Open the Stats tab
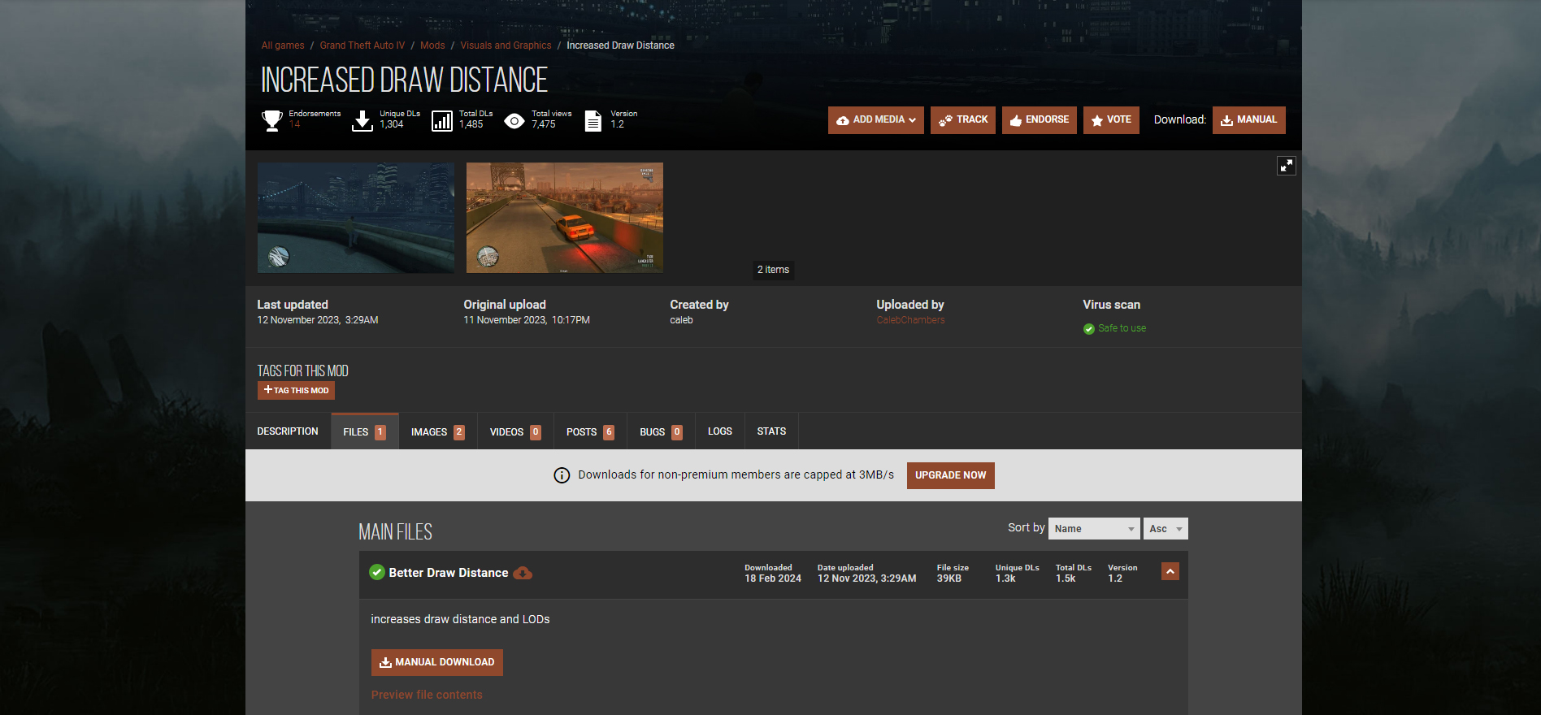1541x715 pixels. [x=771, y=431]
